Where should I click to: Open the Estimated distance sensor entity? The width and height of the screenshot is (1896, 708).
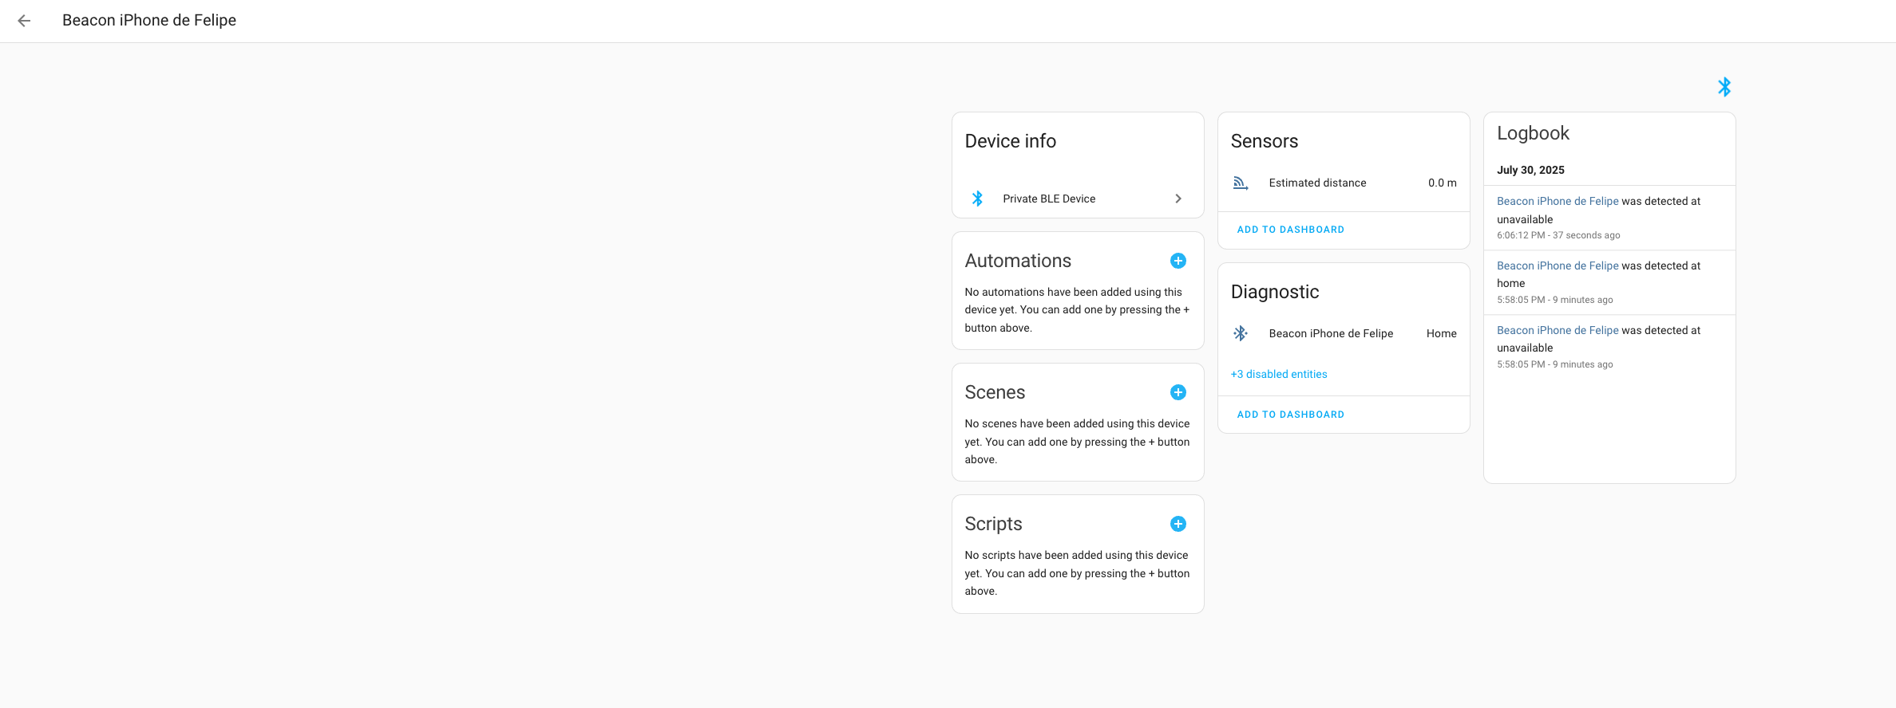coord(1317,183)
